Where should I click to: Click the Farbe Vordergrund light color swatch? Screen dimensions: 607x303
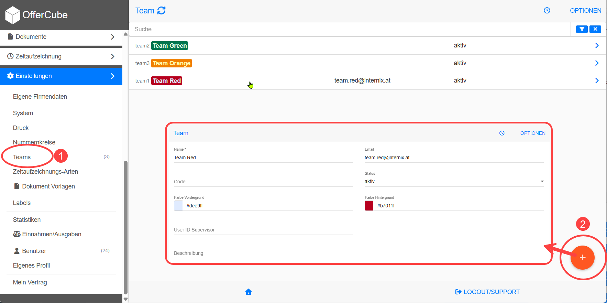click(x=178, y=206)
